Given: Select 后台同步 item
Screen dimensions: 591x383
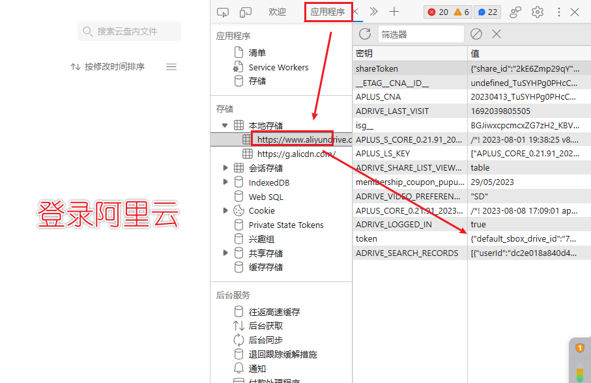Looking at the screenshot, I should (265, 340).
